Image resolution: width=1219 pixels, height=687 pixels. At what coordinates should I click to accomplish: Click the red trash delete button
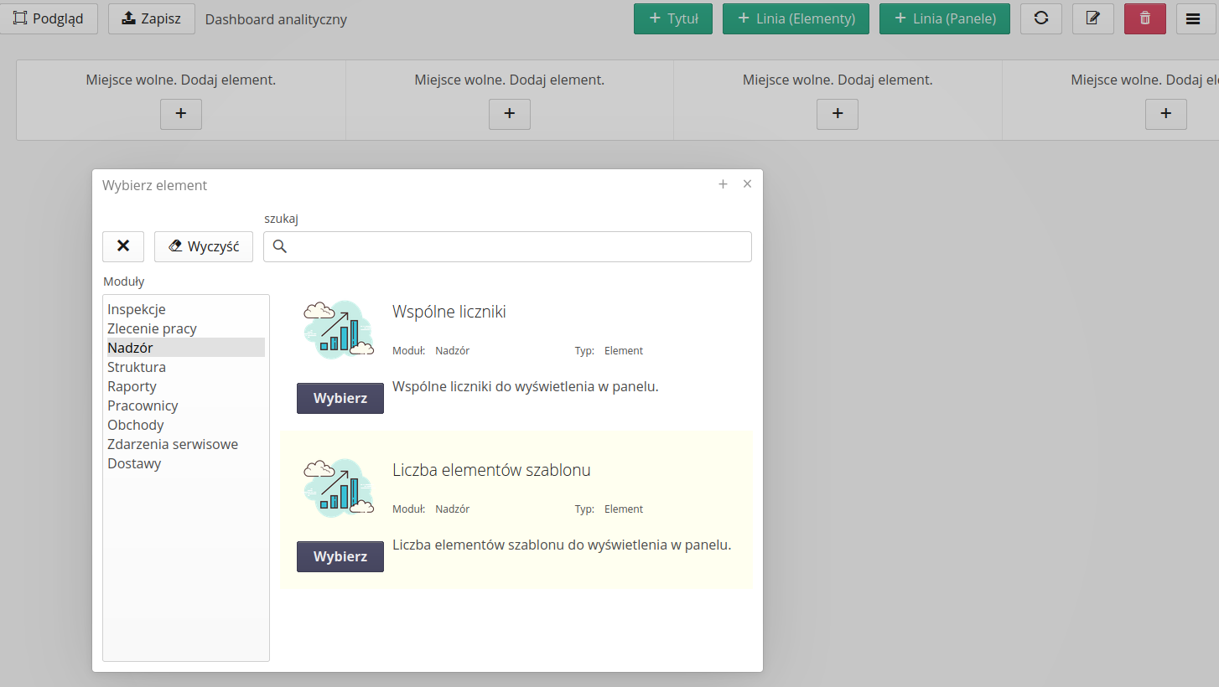[x=1144, y=18]
